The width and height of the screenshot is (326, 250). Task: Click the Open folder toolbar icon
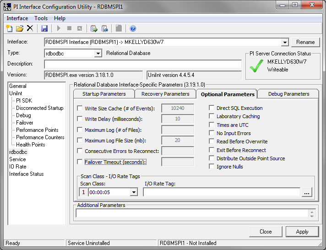tap(20, 28)
